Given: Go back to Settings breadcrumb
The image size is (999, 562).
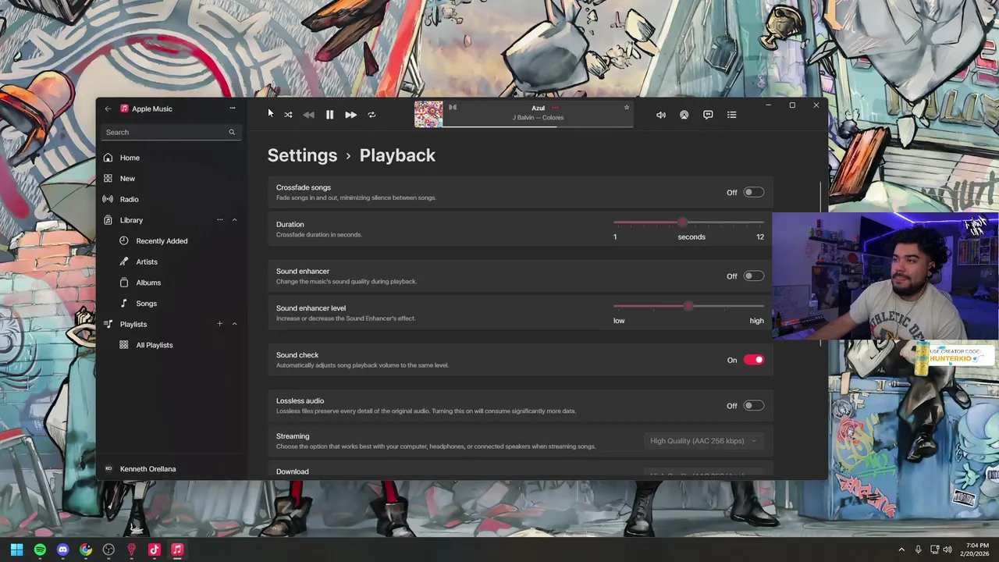Looking at the screenshot, I should (x=302, y=155).
